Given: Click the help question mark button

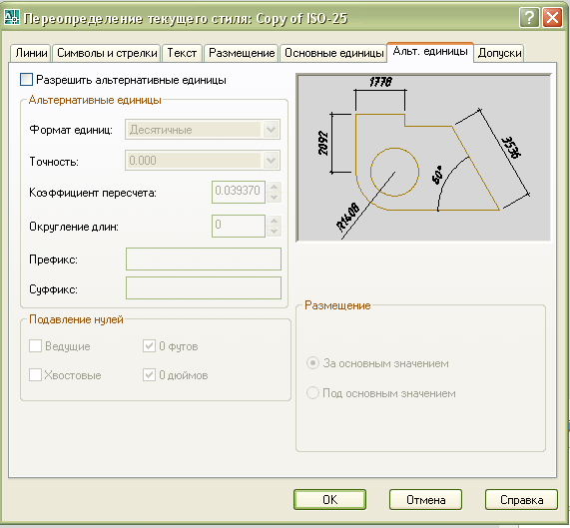Looking at the screenshot, I should point(529,17).
